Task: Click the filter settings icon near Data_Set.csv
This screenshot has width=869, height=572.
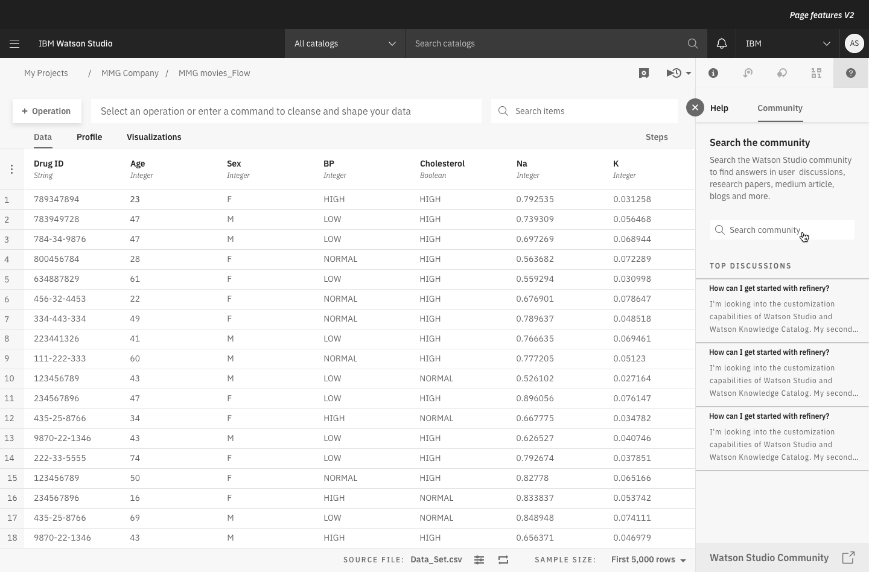Action: (479, 560)
